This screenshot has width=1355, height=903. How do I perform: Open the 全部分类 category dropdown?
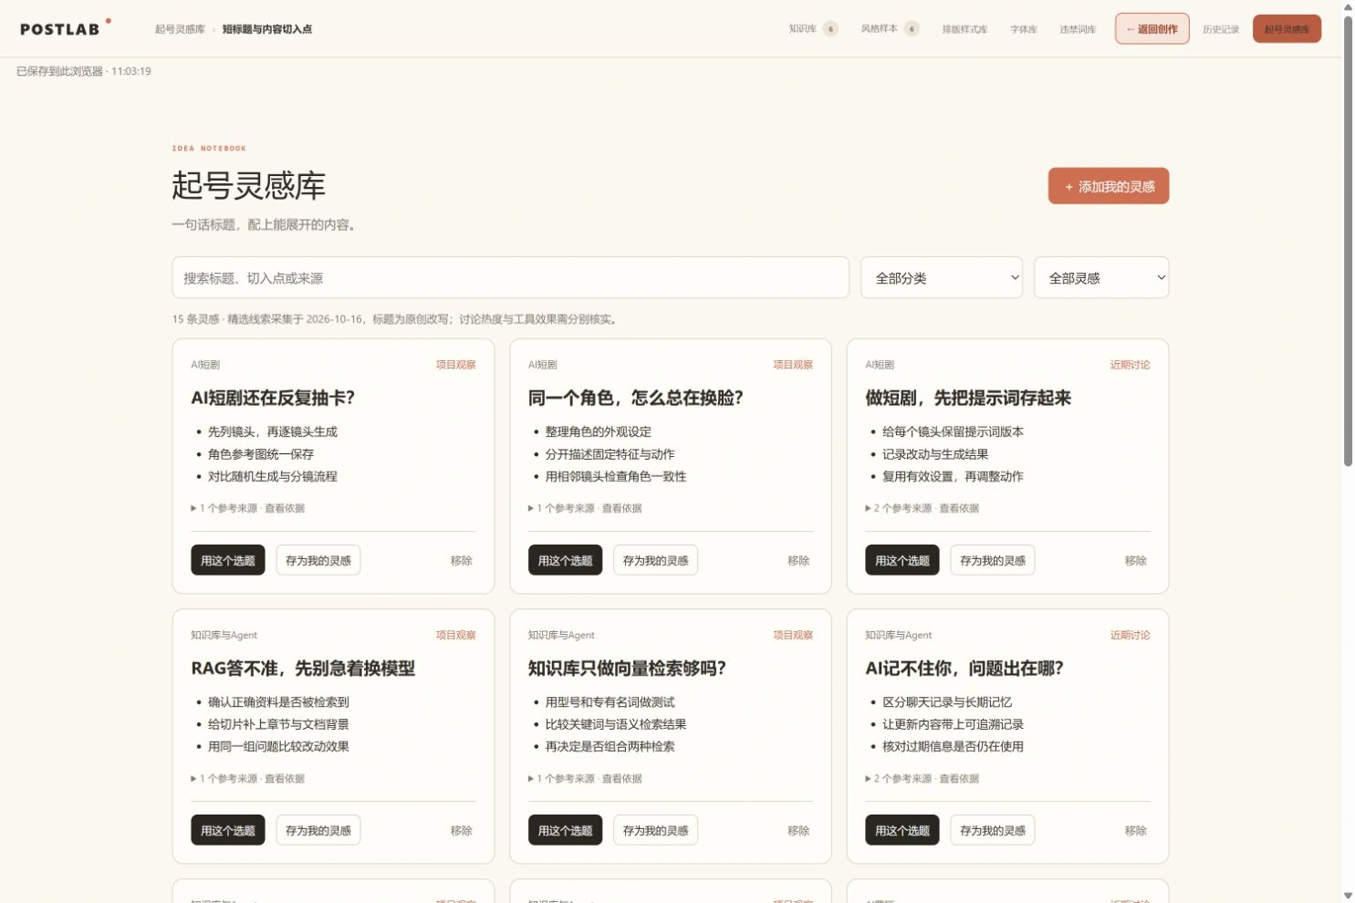click(x=942, y=277)
